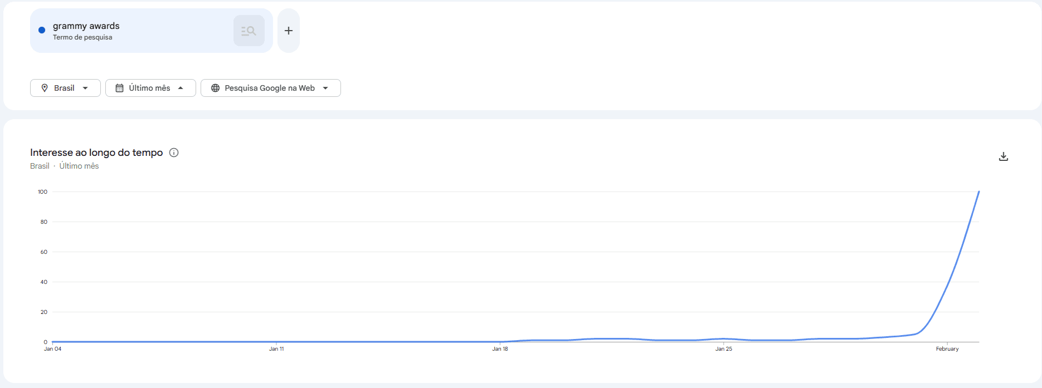Click the calendar icon beside Último mês

click(119, 88)
